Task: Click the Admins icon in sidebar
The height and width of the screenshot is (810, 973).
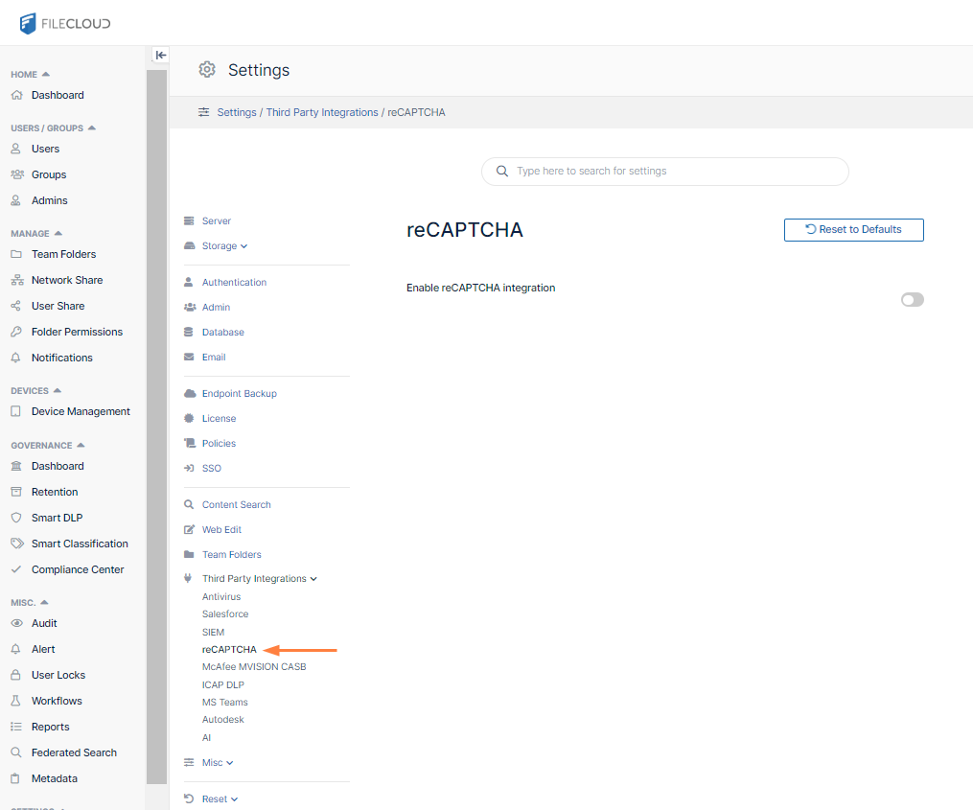Action: pos(16,200)
